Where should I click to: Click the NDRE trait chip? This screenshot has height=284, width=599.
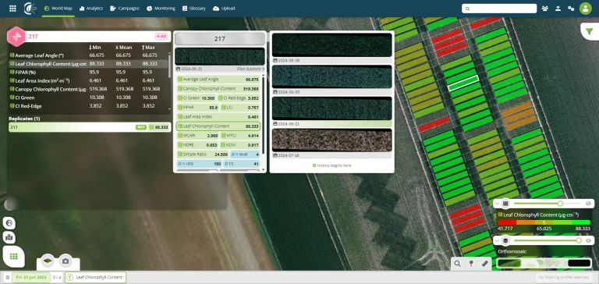(x=198, y=145)
